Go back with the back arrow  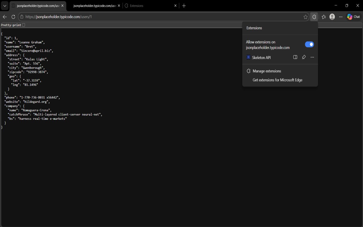pos(5,17)
